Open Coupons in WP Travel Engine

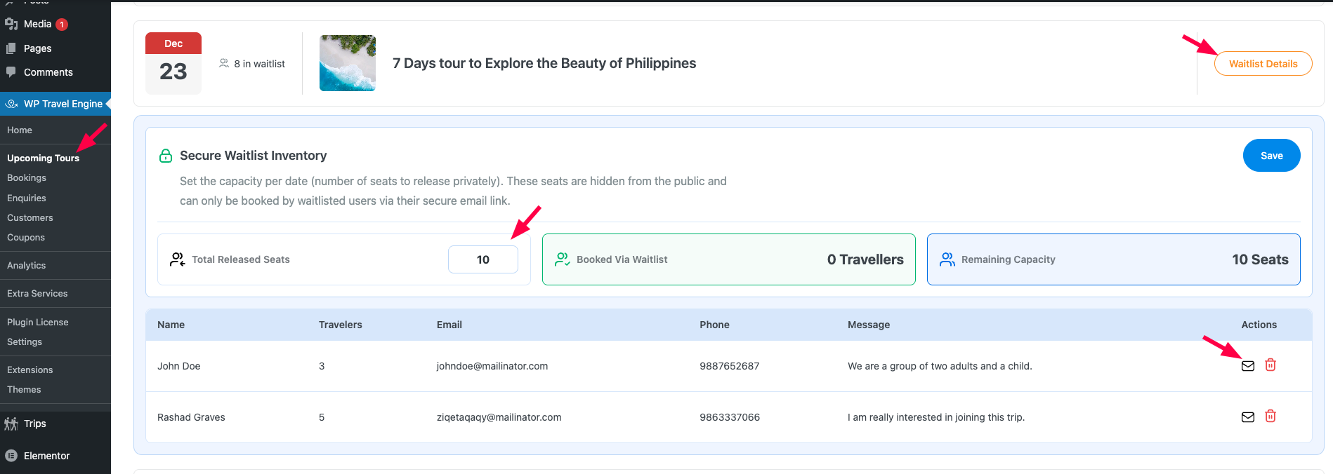tap(26, 238)
